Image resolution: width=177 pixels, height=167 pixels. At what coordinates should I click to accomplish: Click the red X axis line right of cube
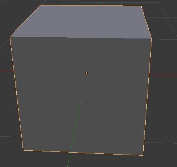pyautogui.click(x=163, y=75)
